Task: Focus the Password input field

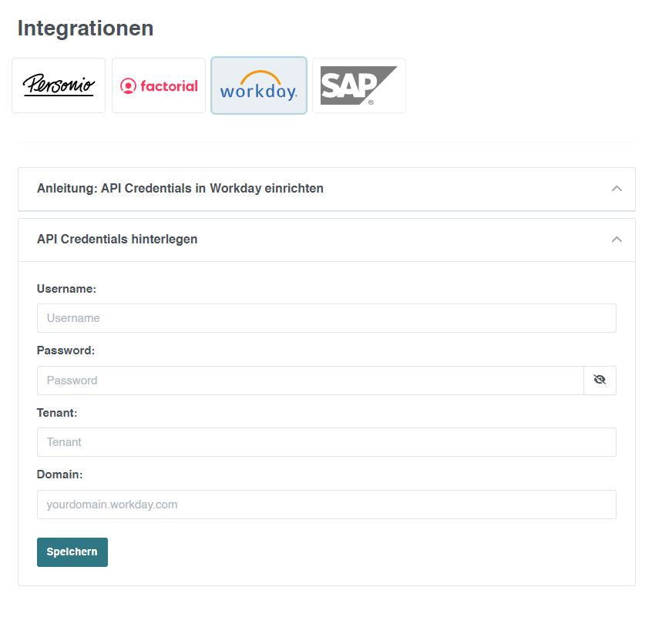Action: coord(310,381)
